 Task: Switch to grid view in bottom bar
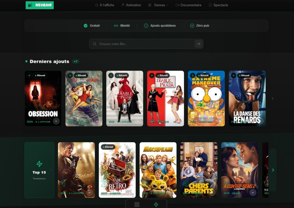[x=137, y=205]
